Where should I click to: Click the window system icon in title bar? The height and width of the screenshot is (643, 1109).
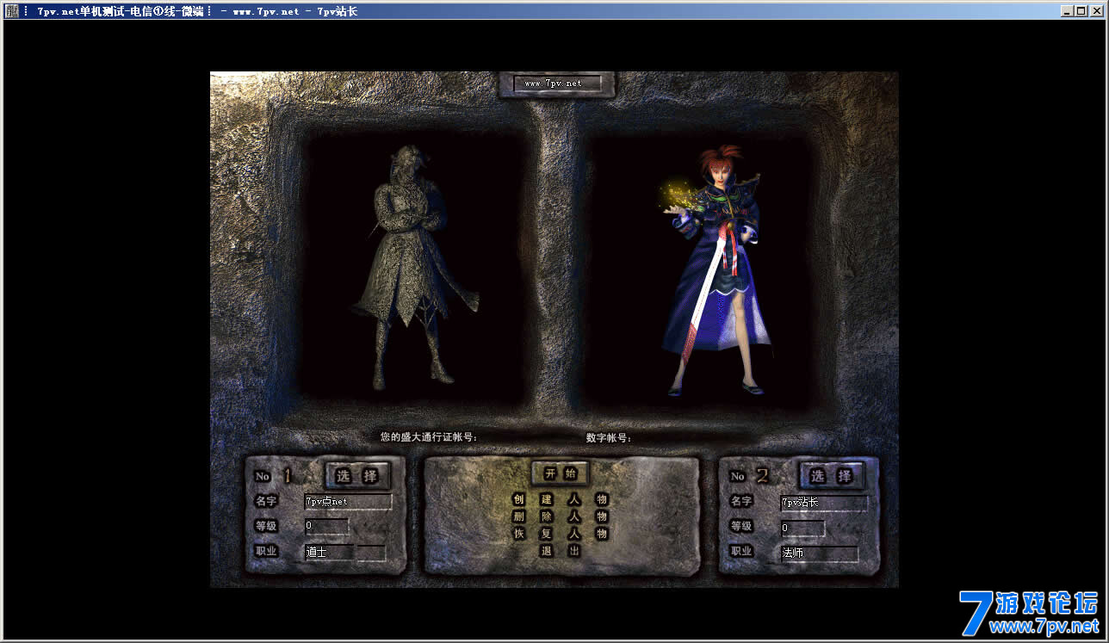10,11
